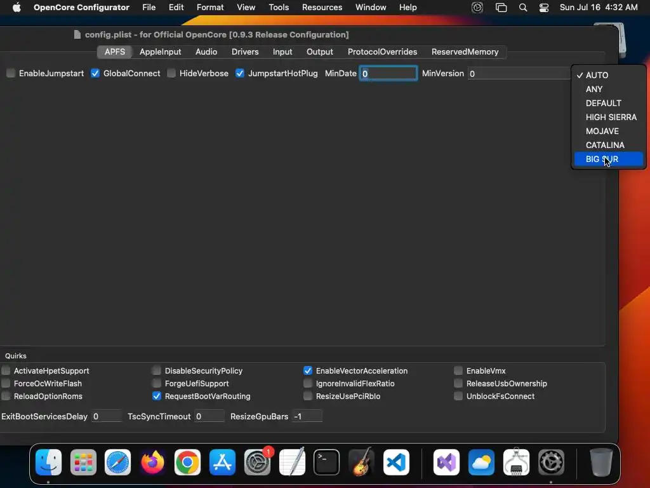Open the Apple menu
This screenshot has height=488, width=650.
pyautogui.click(x=17, y=7)
